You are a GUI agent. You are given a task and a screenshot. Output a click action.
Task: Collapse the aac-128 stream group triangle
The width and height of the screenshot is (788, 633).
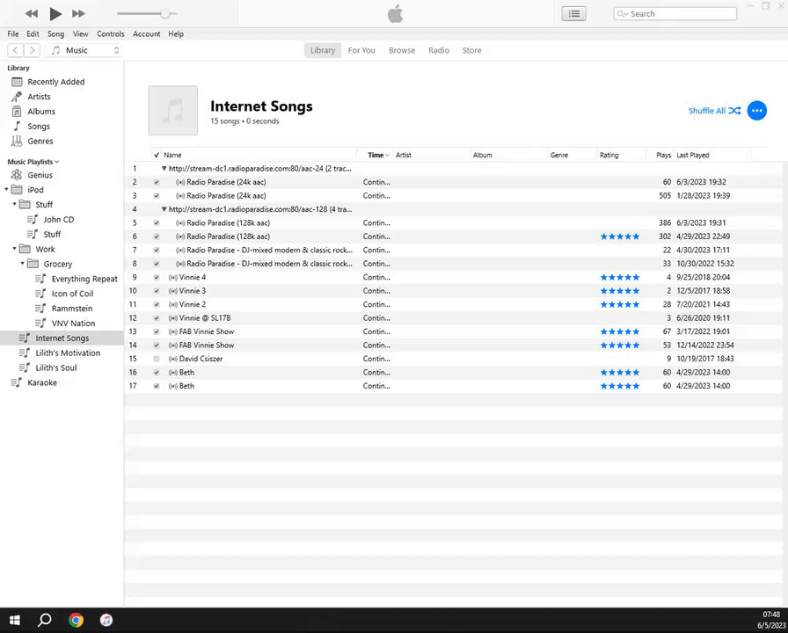[164, 209]
